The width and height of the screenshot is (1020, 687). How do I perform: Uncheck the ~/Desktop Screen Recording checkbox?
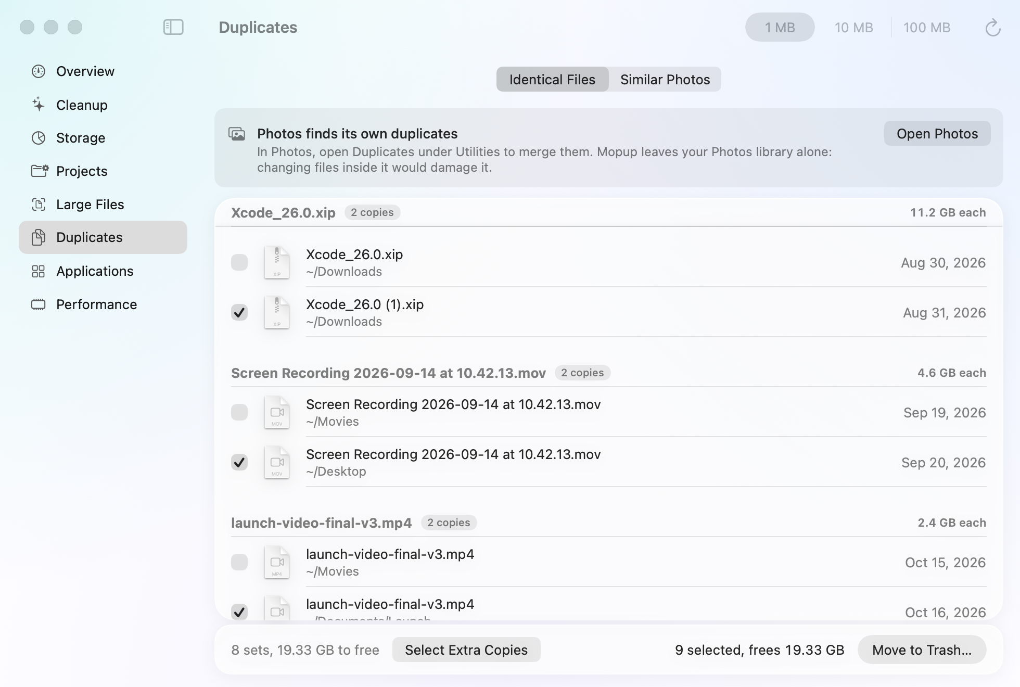(239, 462)
